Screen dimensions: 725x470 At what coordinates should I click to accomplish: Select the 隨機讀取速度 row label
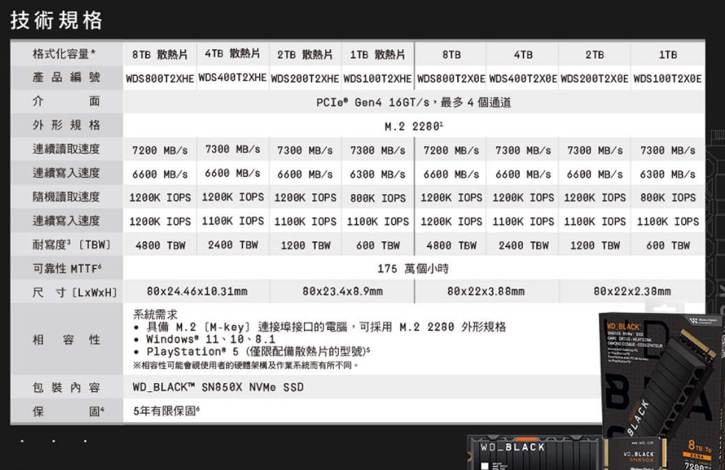pos(66,197)
